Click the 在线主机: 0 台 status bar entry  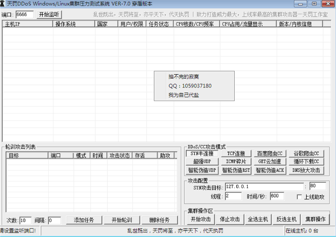point(302,231)
